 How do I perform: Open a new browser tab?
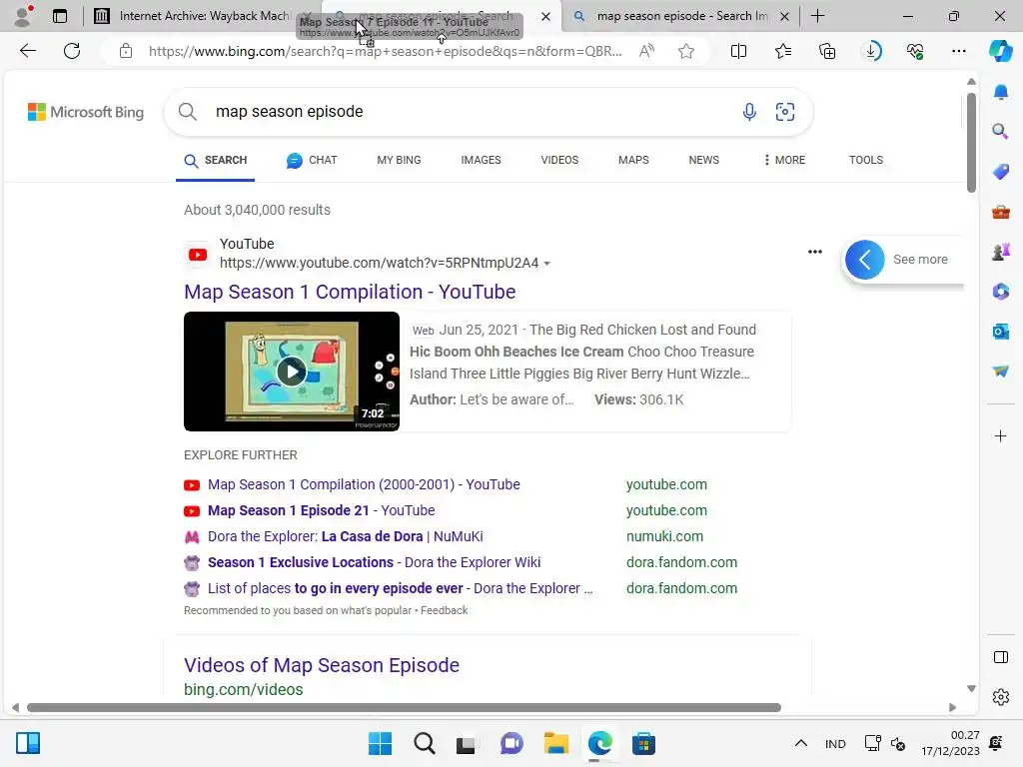(817, 16)
